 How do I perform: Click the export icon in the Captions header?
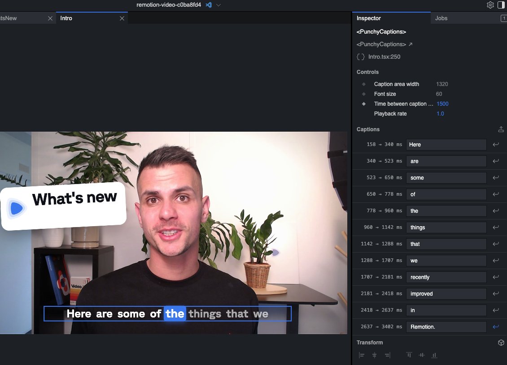[501, 129]
